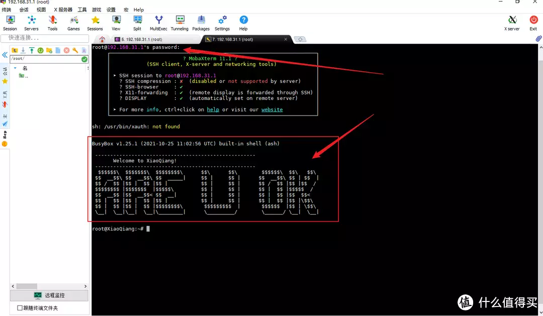Select the parent '..' folder entry
The image size is (543, 316).
click(24, 76)
